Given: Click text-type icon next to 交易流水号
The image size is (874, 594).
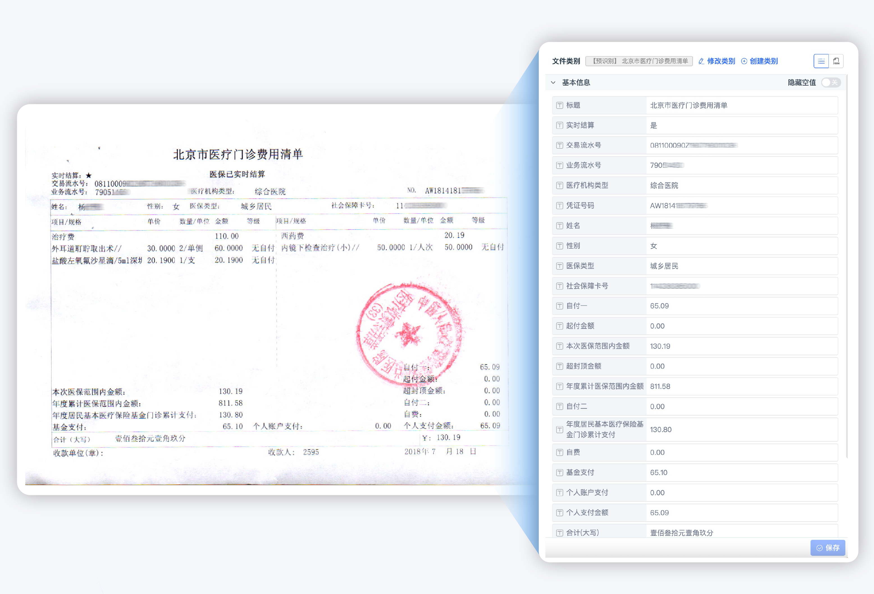Looking at the screenshot, I should click(x=560, y=145).
